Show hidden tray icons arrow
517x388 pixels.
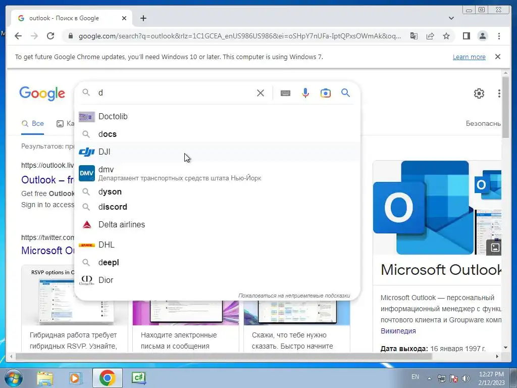click(x=429, y=378)
